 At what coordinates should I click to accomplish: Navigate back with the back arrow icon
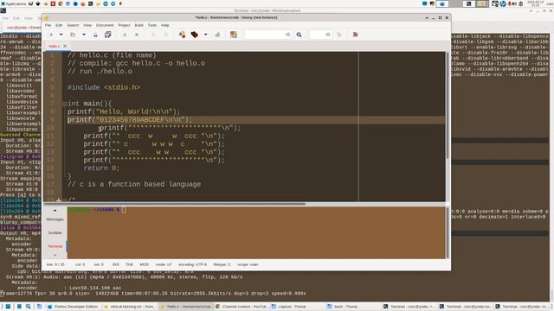(x=153, y=35)
